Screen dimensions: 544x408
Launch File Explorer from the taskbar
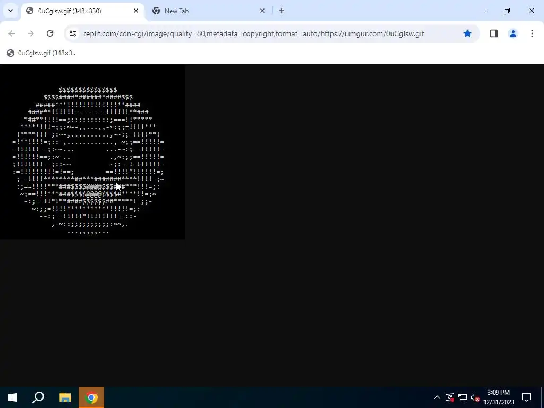coord(65,397)
